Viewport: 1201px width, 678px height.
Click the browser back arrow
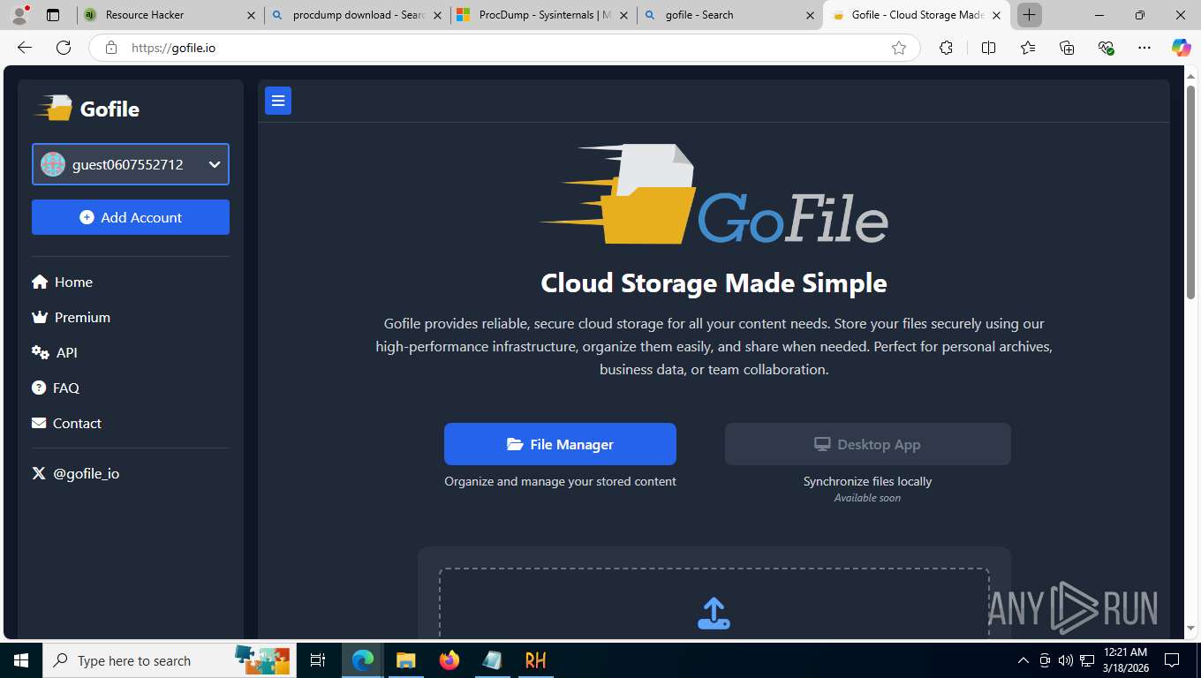[x=25, y=48]
